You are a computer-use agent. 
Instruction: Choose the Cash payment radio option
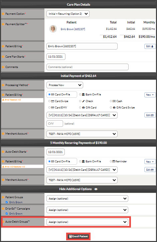(x=111, y=101)
